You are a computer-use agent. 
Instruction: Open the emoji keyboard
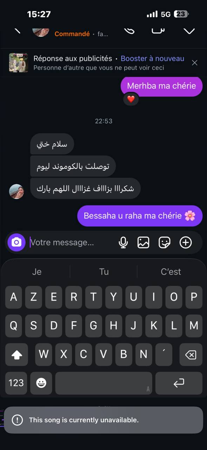click(x=41, y=383)
